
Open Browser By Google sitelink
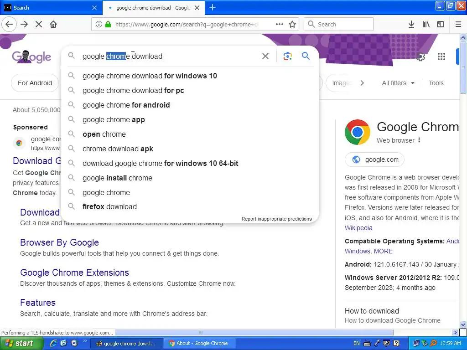pyautogui.click(x=59, y=242)
